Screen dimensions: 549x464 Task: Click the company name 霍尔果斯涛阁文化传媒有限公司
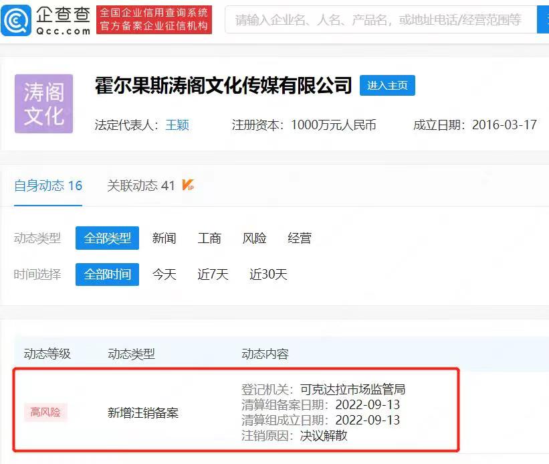coord(223,86)
